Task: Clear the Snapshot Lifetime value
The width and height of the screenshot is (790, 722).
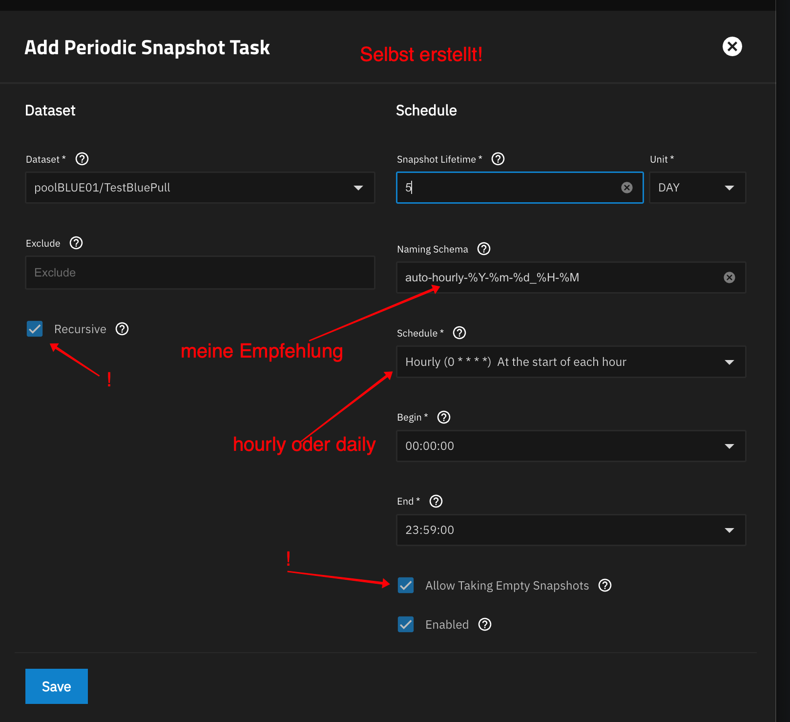Action: click(x=627, y=188)
